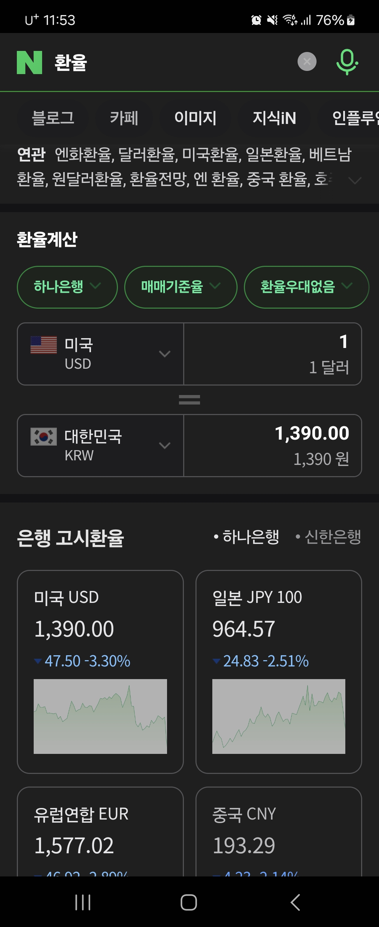Expand the related searches chevron
The height and width of the screenshot is (927, 379).
point(354,180)
